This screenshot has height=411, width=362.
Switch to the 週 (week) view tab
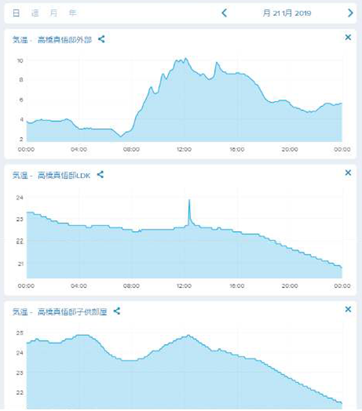(35, 13)
